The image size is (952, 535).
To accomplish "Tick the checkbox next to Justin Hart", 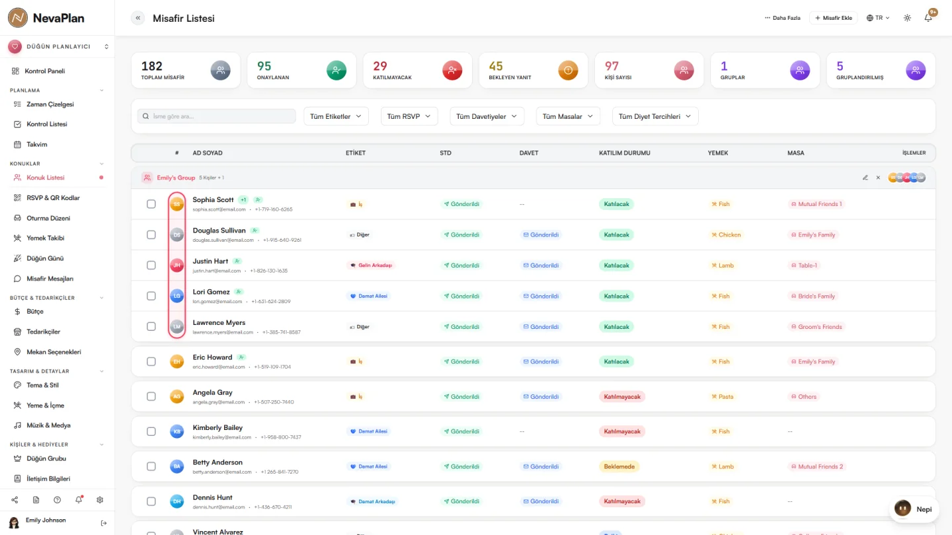I will (x=151, y=266).
